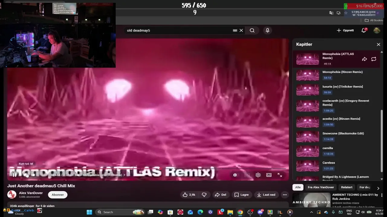Screen dimensions: 387x217
Task: Click the search field containing old deadmay5
Action: [178, 30]
